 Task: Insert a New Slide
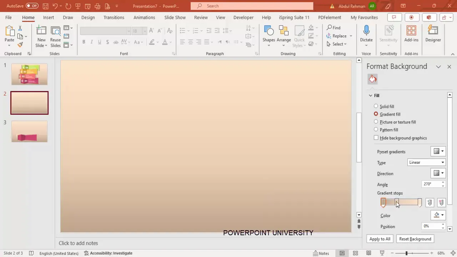41,37
